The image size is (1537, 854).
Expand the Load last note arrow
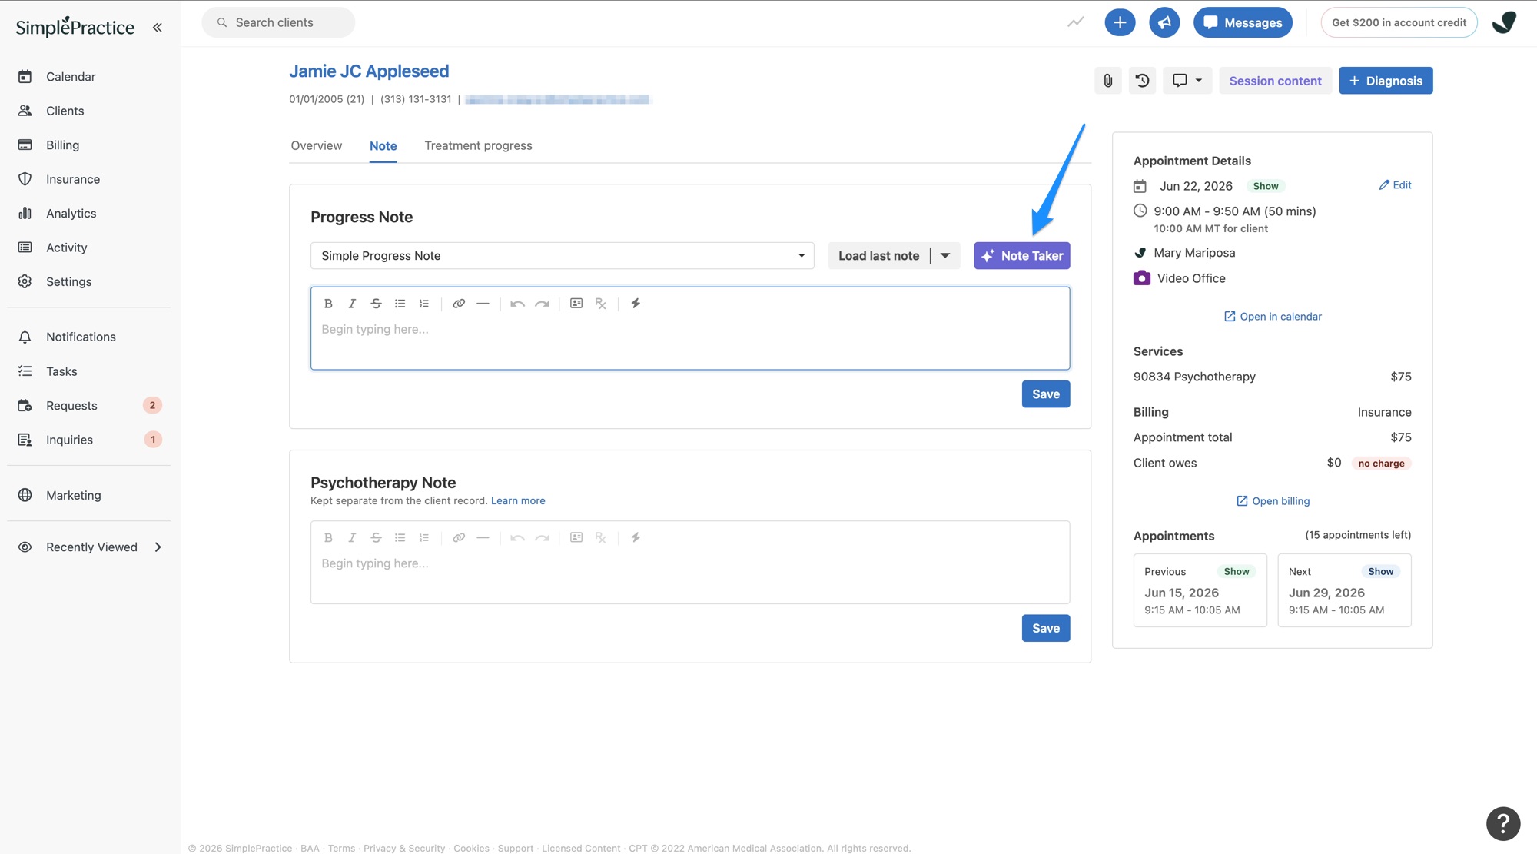tap(945, 256)
